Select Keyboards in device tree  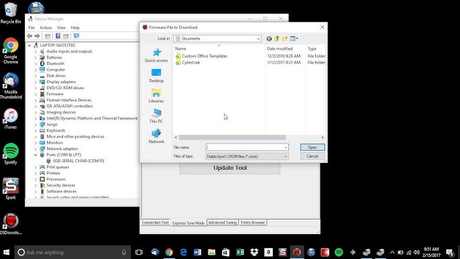56,131
